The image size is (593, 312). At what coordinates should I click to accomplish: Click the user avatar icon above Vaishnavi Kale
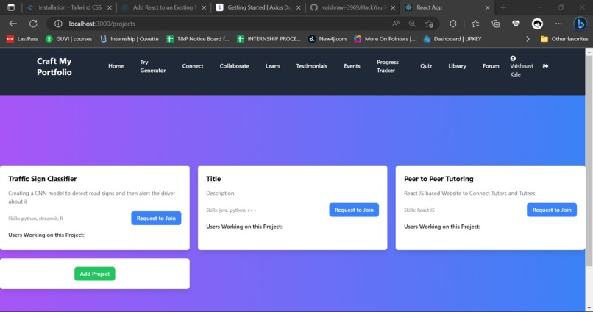pos(513,58)
